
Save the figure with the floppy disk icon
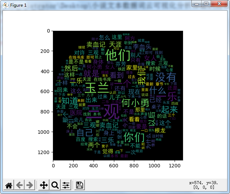tap(80, 185)
